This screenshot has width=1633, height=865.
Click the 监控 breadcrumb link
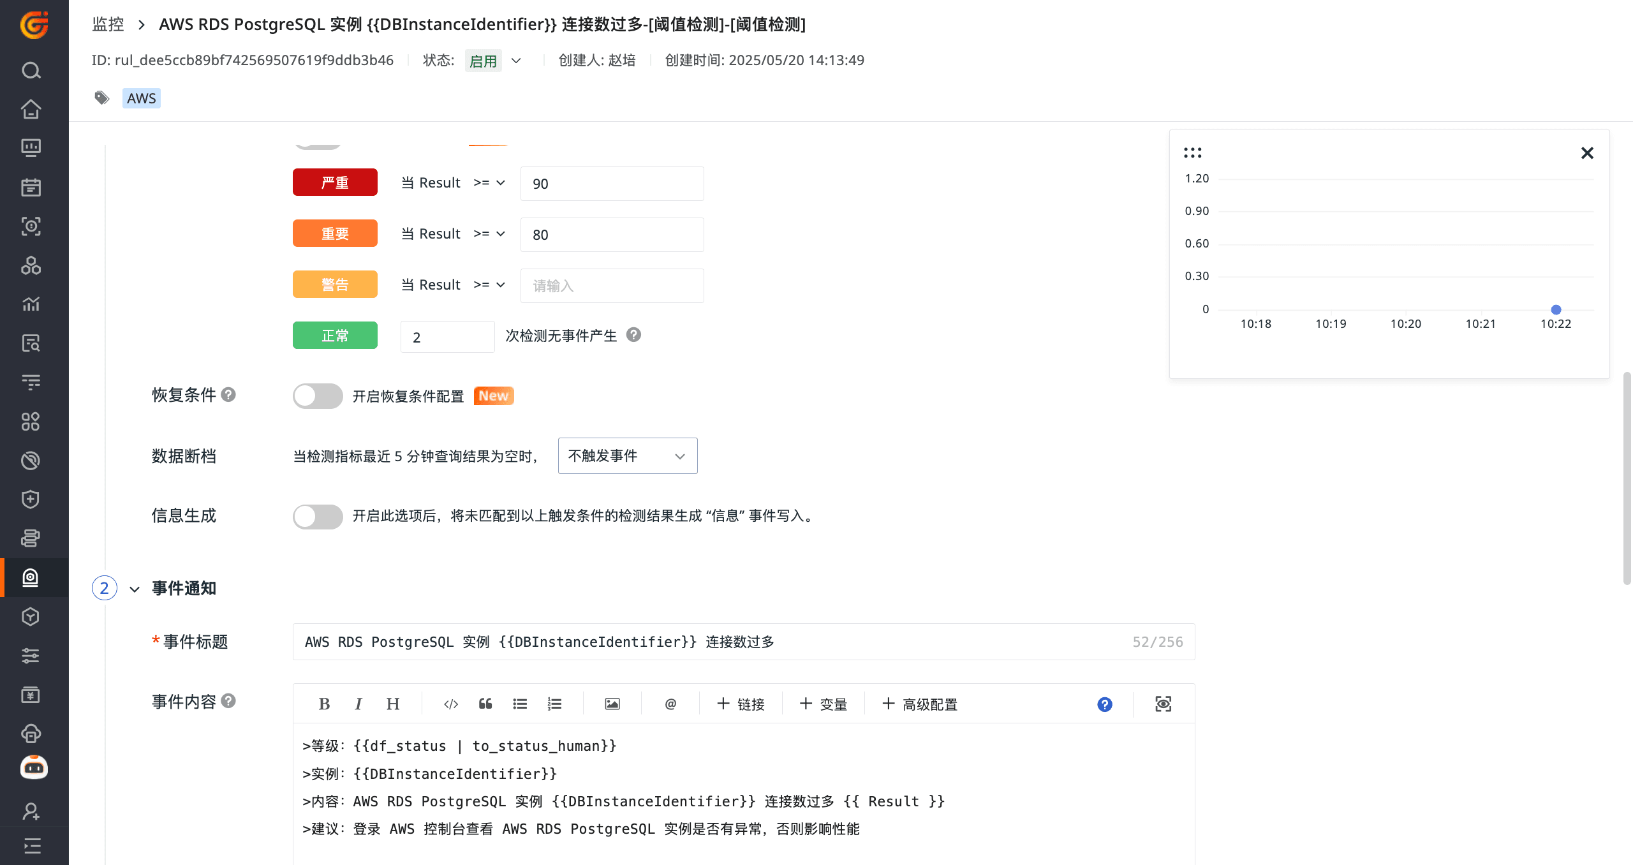[108, 24]
